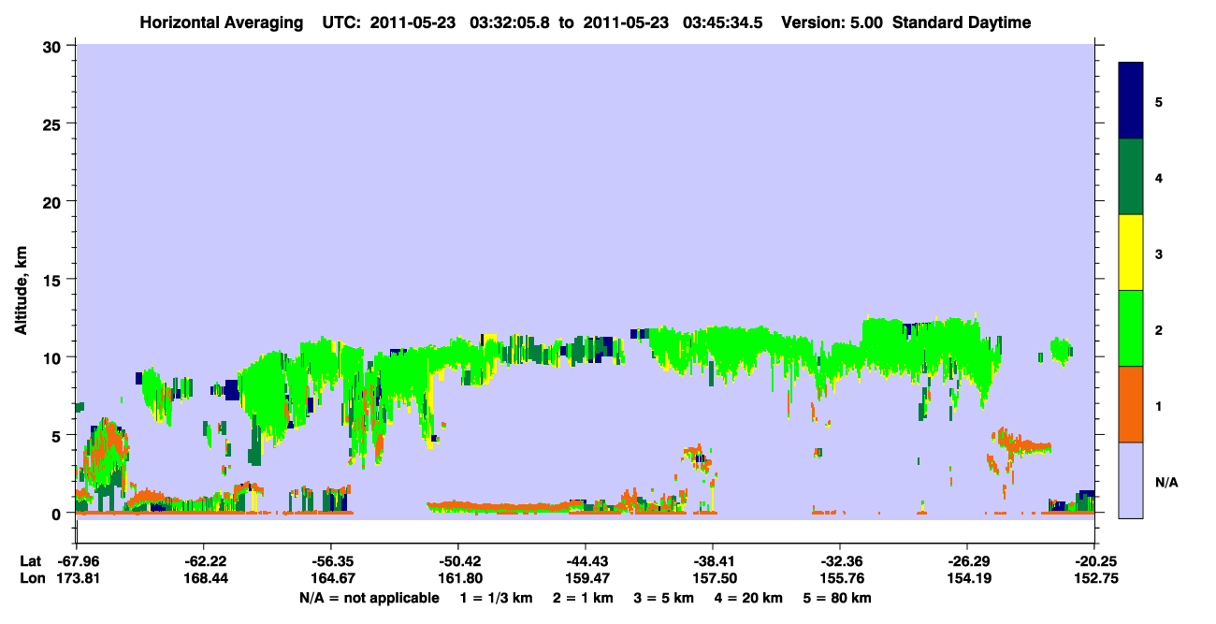The height and width of the screenshot is (624, 1216).
Task: Click the 'Lon' row label
Action: tap(31, 578)
